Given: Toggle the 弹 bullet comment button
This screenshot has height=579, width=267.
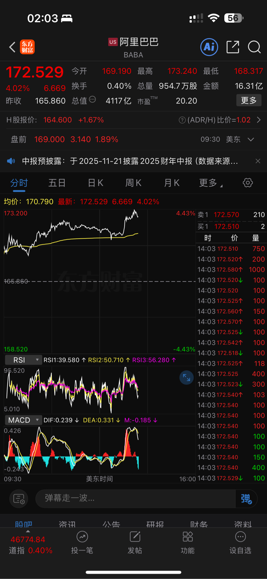Looking at the screenshot, I should (x=246, y=499).
